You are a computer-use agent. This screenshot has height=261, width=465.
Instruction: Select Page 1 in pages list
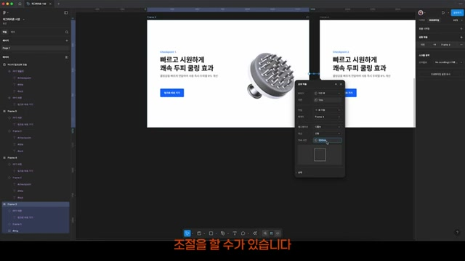tap(36, 48)
